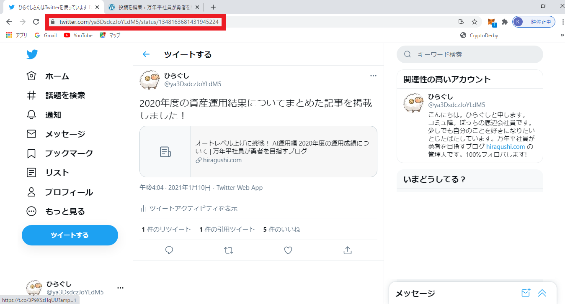Like the tweet with the heart icon
This screenshot has width=565, height=304.
[x=288, y=250]
